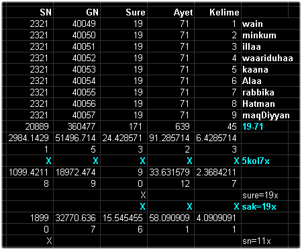Click the Kelime column header
The width and height of the screenshot is (302, 250).
[224, 12]
